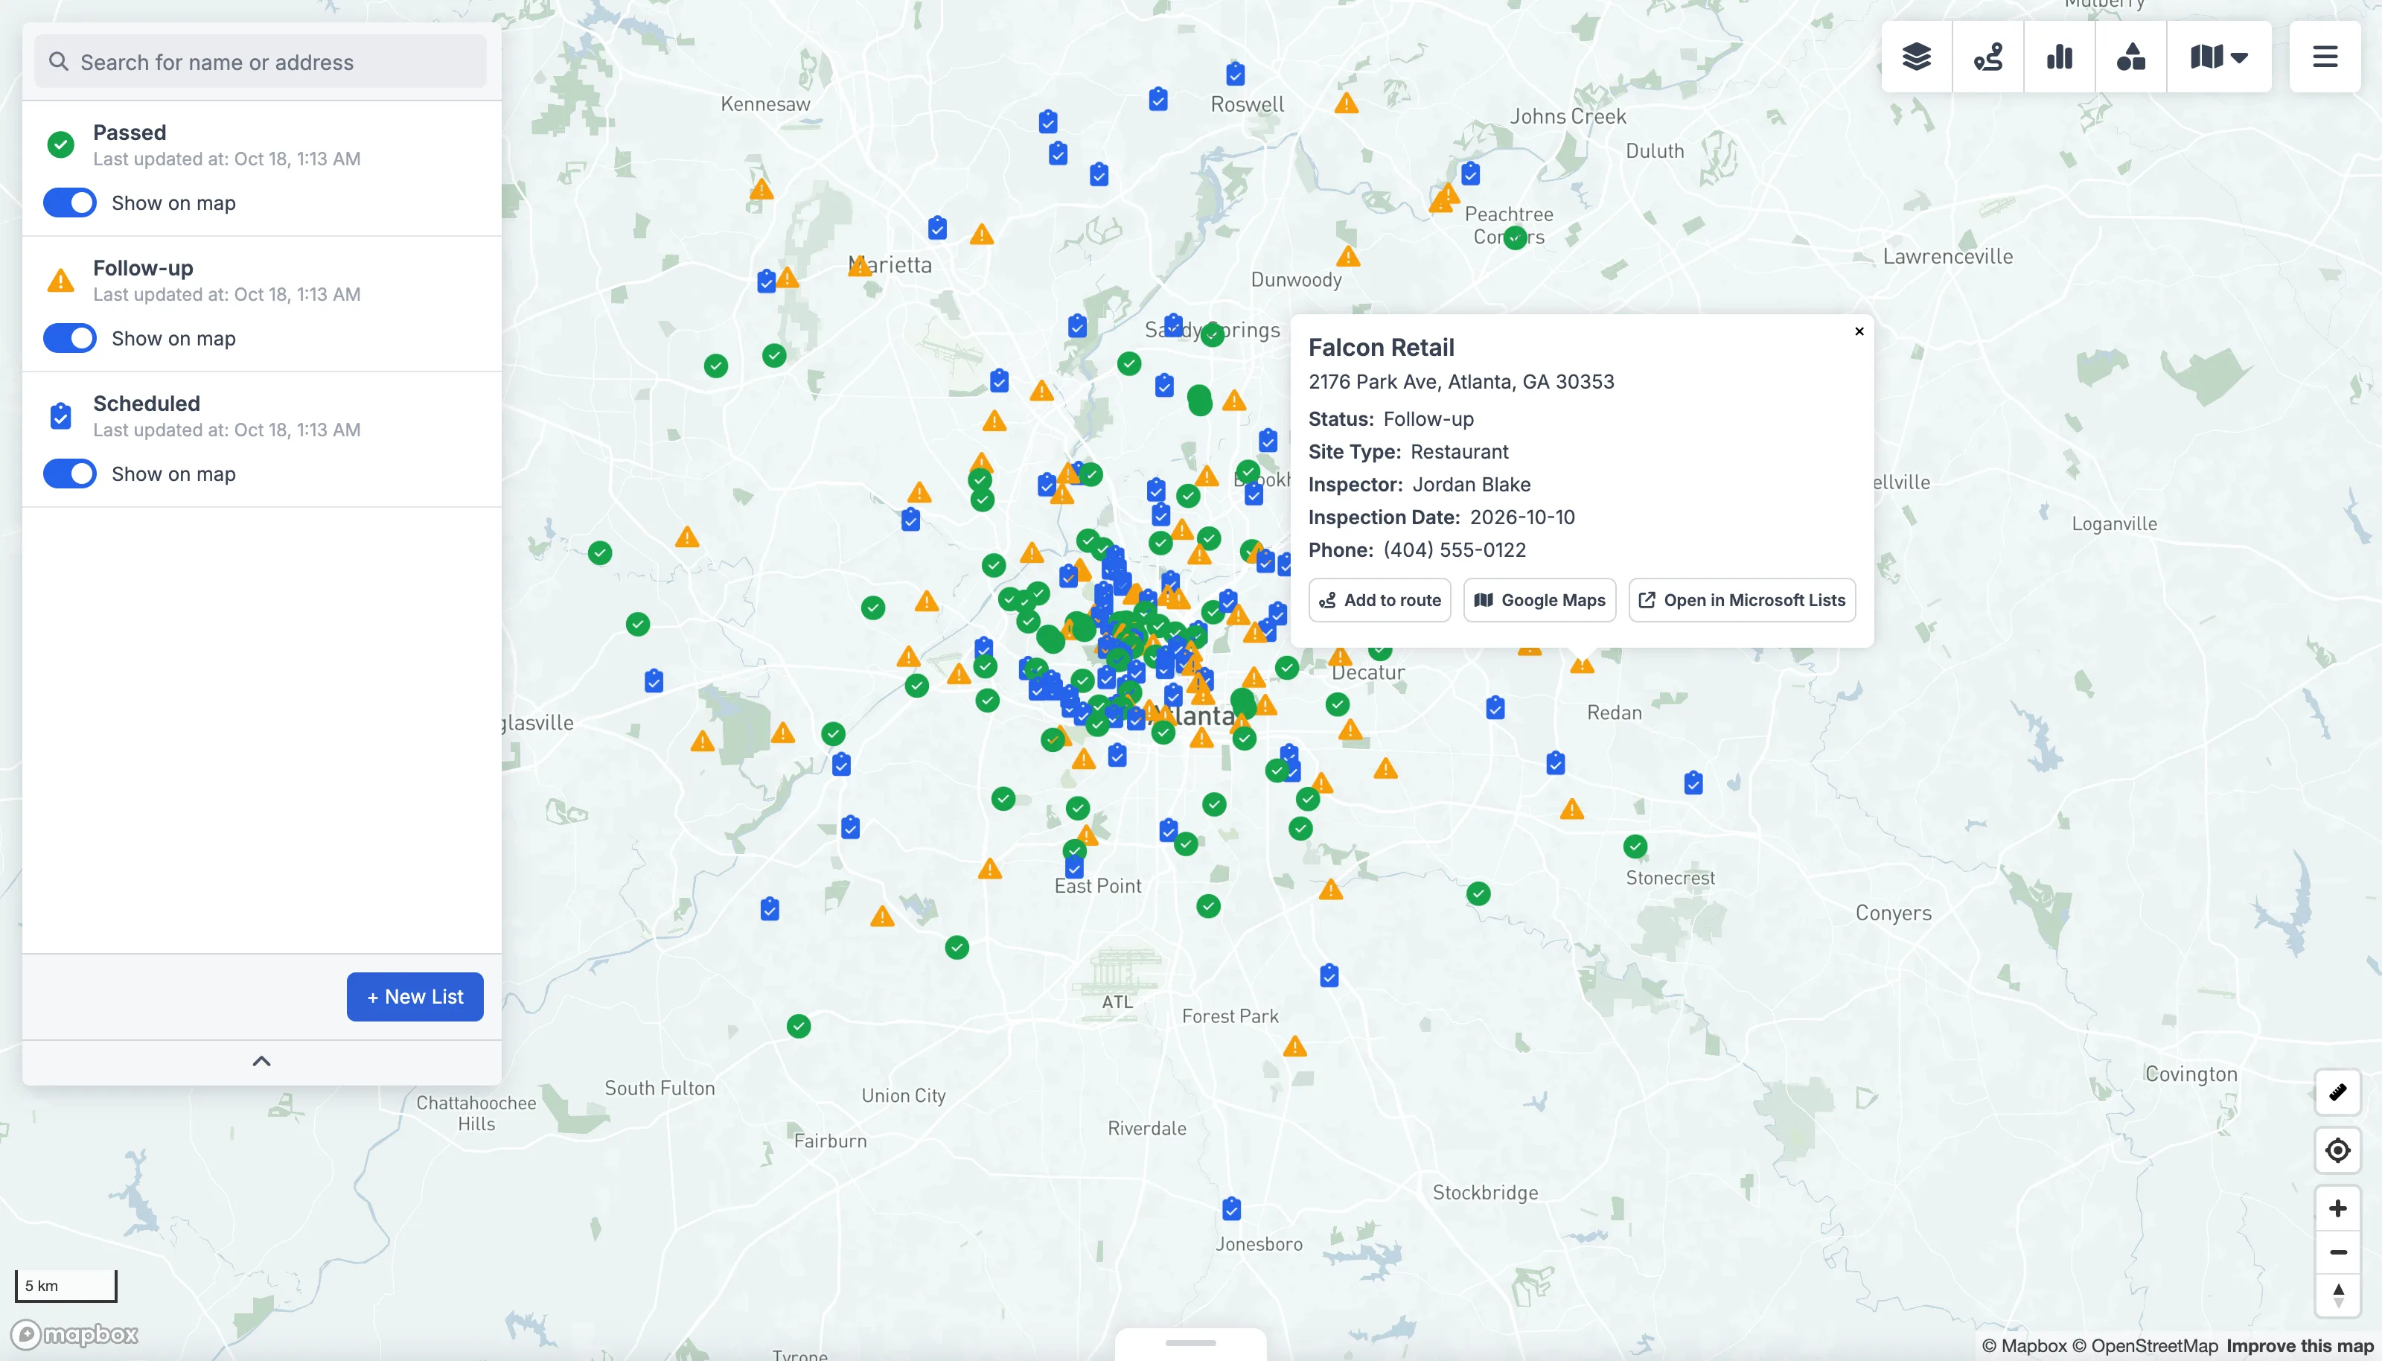Viewport: 2382px width, 1361px height.
Task: Toggle Show on map for Passed
Action: [70, 203]
